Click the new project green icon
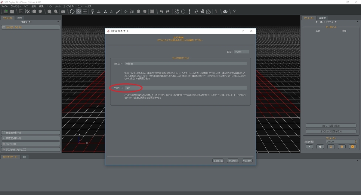This screenshot has width=361, height=195. coord(5,12)
